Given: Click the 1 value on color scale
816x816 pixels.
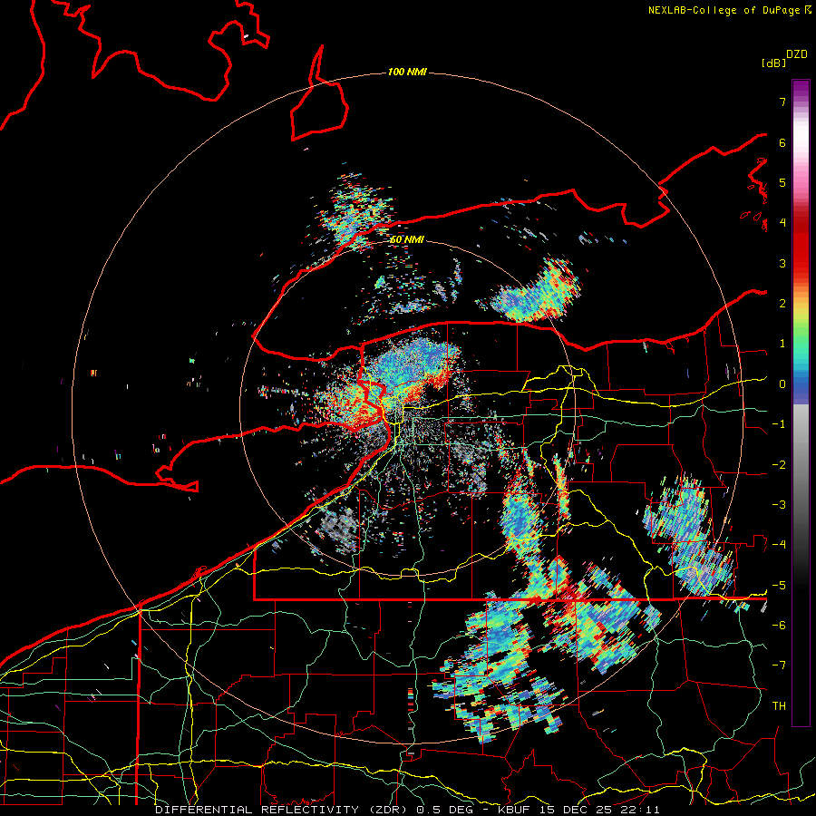Looking at the screenshot, I should point(782,344).
